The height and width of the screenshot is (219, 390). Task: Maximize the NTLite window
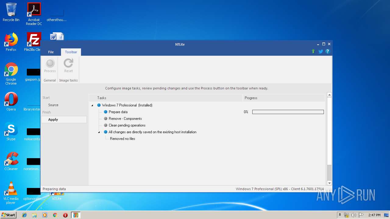point(324,44)
